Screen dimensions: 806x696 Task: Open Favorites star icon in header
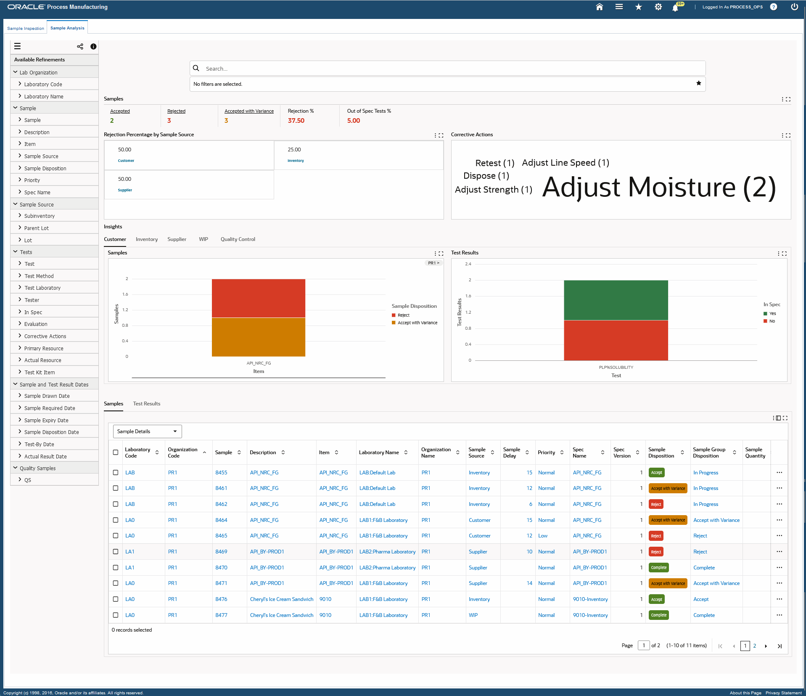[639, 7]
